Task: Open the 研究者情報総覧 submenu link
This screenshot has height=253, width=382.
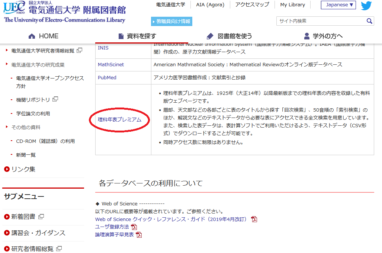Action: tap(32, 249)
